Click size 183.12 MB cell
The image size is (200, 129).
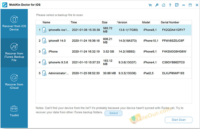tap(108, 62)
